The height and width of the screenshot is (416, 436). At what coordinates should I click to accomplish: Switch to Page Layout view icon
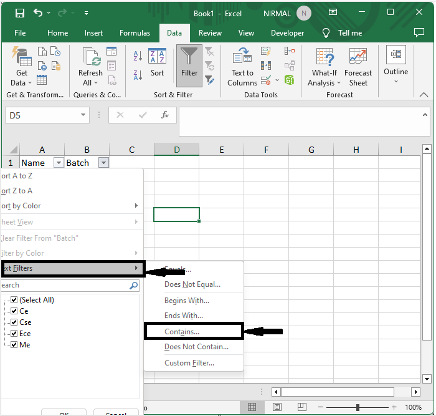(277, 407)
